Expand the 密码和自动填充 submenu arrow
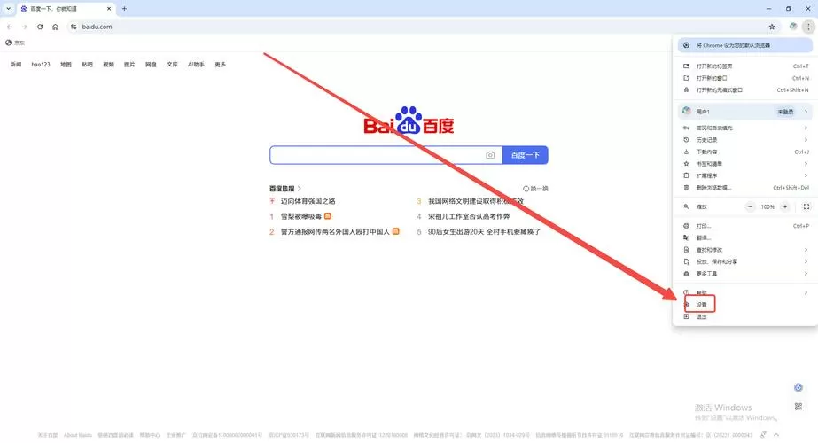 point(806,128)
